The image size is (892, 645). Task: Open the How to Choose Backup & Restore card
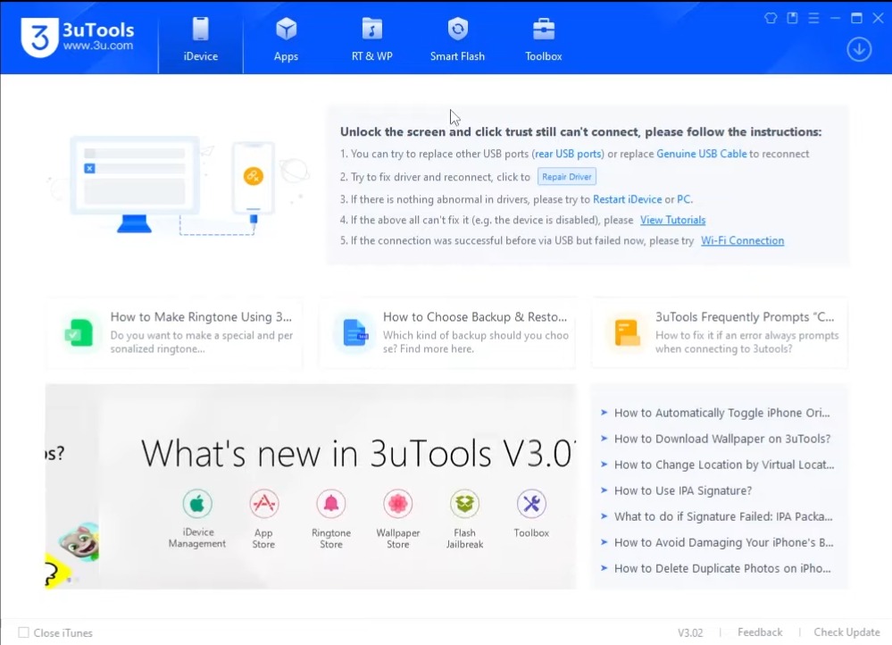pyautogui.click(x=447, y=333)
